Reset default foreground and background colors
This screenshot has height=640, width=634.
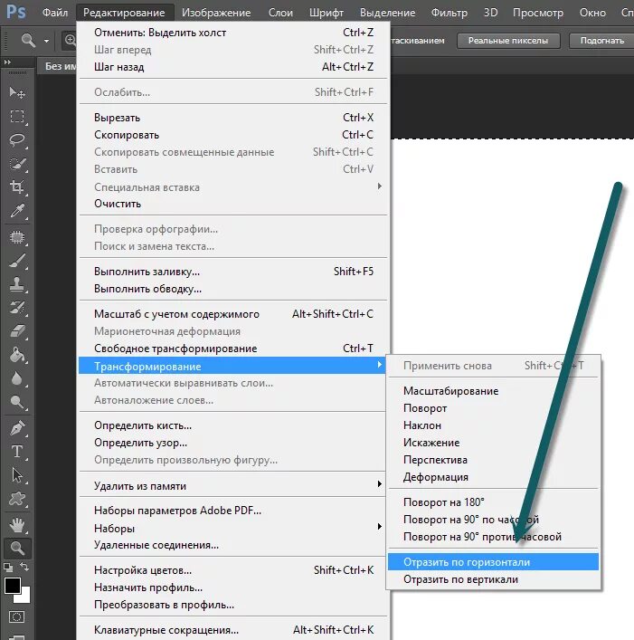click(8, 568)
